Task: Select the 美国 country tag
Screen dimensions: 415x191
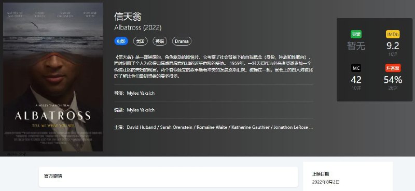Action: click(140, 41)
